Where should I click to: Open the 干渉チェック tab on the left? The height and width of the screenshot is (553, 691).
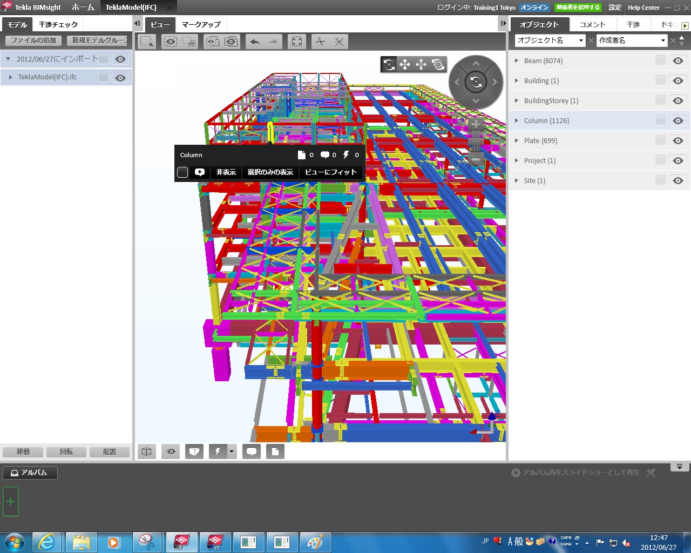coord(58,24)
